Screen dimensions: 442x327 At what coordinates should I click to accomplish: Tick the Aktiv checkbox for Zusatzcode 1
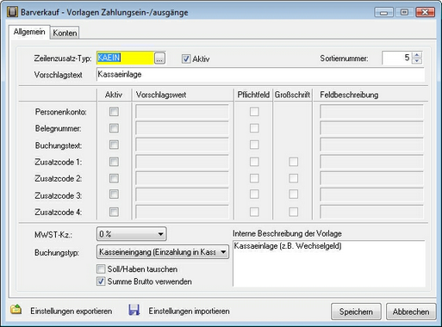tap(114, 162)
